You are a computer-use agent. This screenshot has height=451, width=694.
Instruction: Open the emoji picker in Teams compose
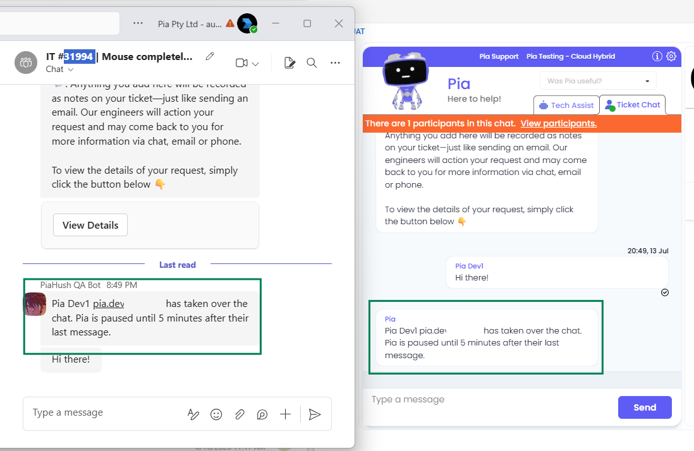coord(216,414)
